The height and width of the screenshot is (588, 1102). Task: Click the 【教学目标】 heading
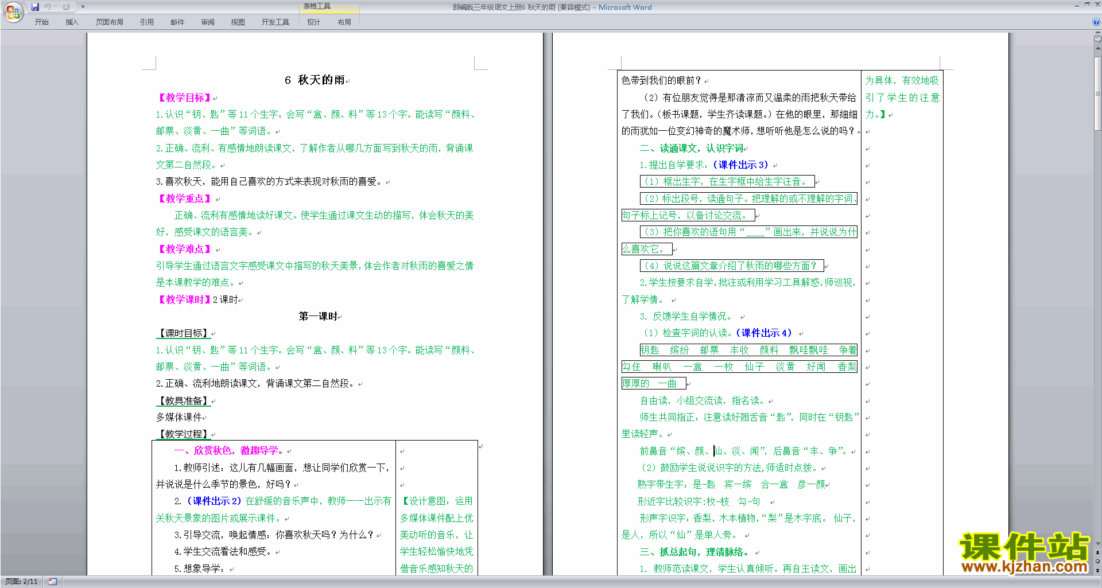184,98
